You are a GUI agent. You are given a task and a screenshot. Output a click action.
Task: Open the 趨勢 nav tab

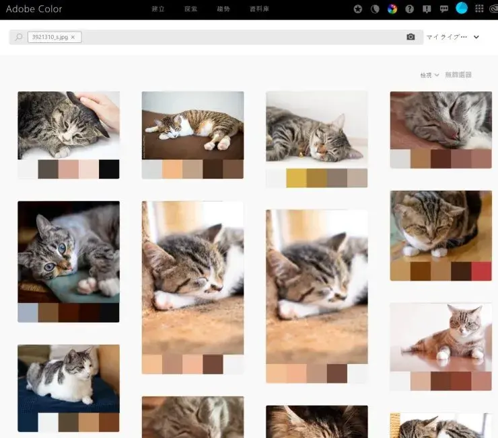223,9
